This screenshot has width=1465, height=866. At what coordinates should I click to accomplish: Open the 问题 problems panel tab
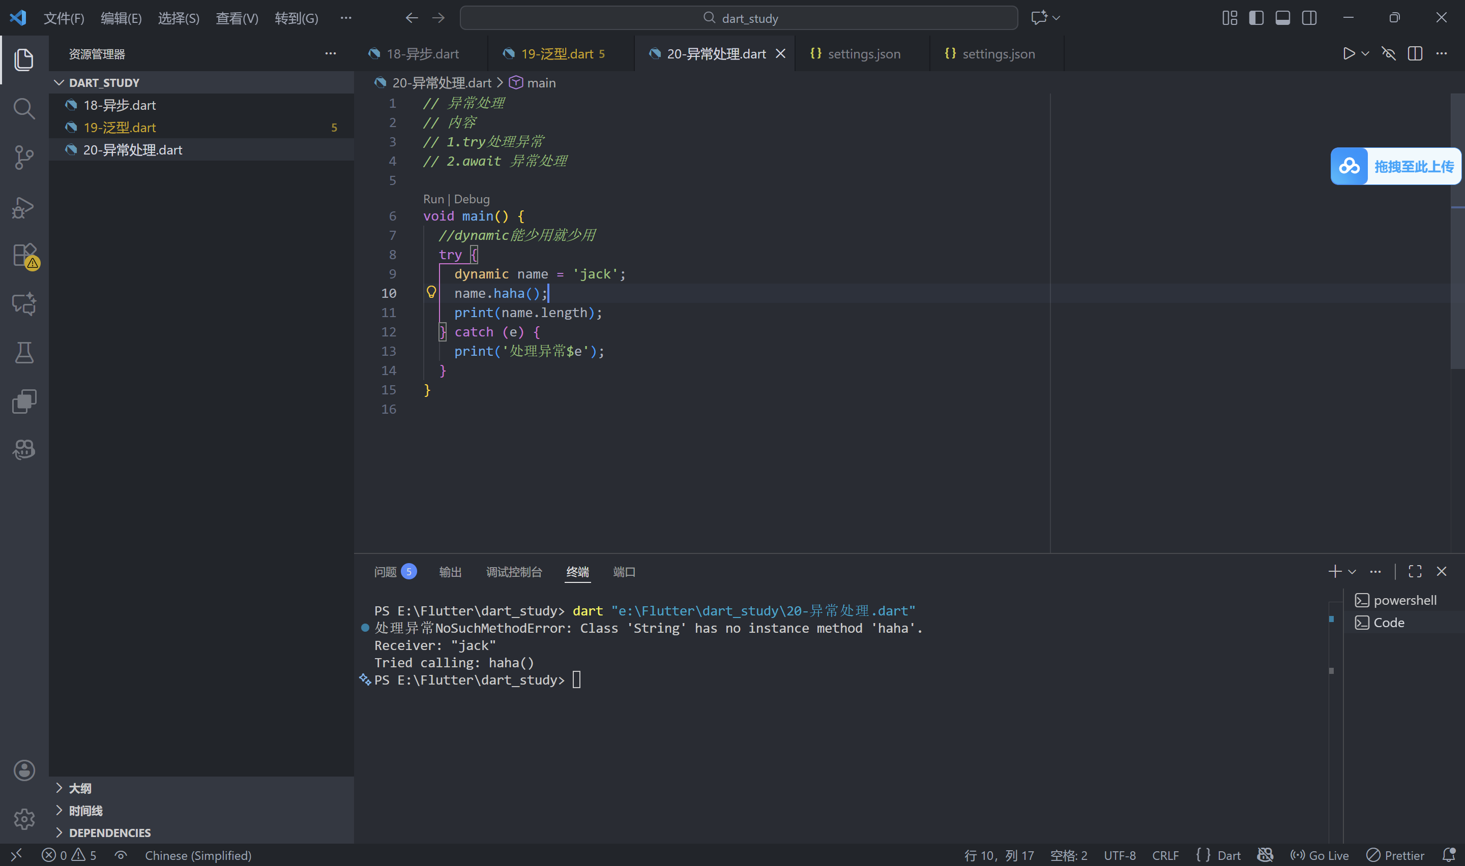tap(386, 572)
